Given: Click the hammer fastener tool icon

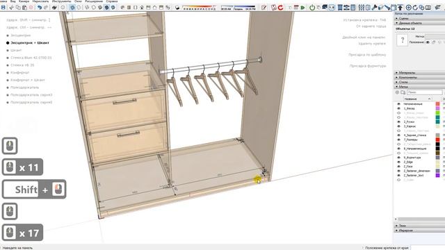Looking at the screenshot, I should (x=374, y=8).
